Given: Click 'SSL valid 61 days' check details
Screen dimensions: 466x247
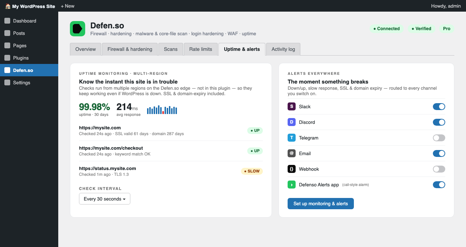Looking at the screenshot, I should pyautogui.click(x=132, y=134).
